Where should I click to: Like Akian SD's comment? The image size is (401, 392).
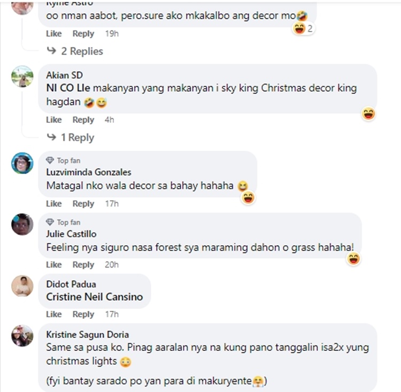click(53, 120)
